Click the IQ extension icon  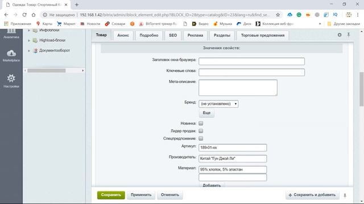[x=335, y=15]
